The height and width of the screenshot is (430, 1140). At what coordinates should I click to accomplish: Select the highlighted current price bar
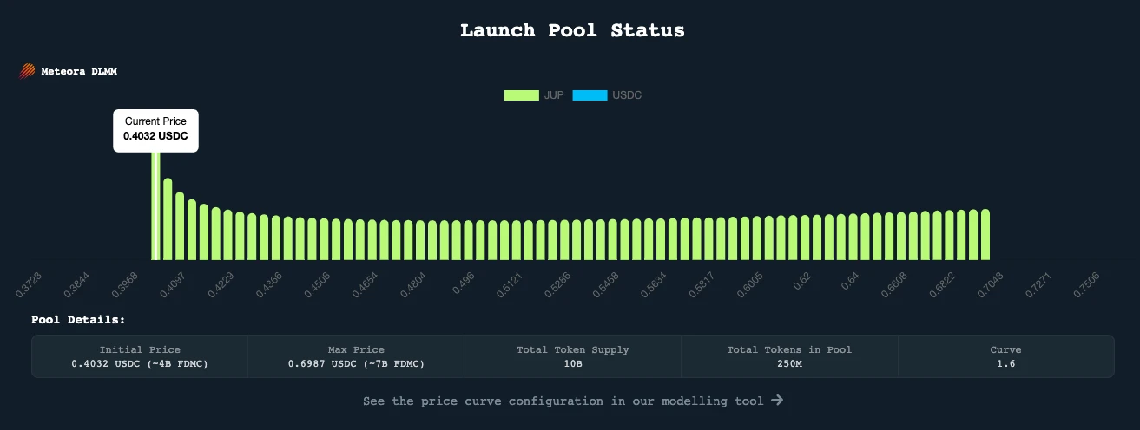pos(155,208)
